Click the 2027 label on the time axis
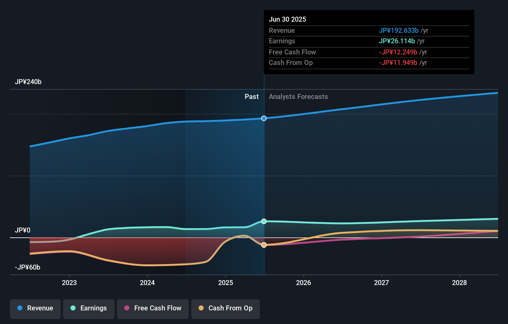The height and width of the screenshot is (324, 508). [x=381, y=282]
